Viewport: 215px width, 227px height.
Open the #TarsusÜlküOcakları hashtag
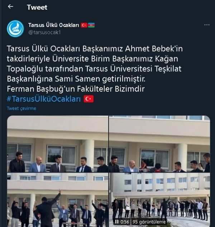tap(44, 99)
